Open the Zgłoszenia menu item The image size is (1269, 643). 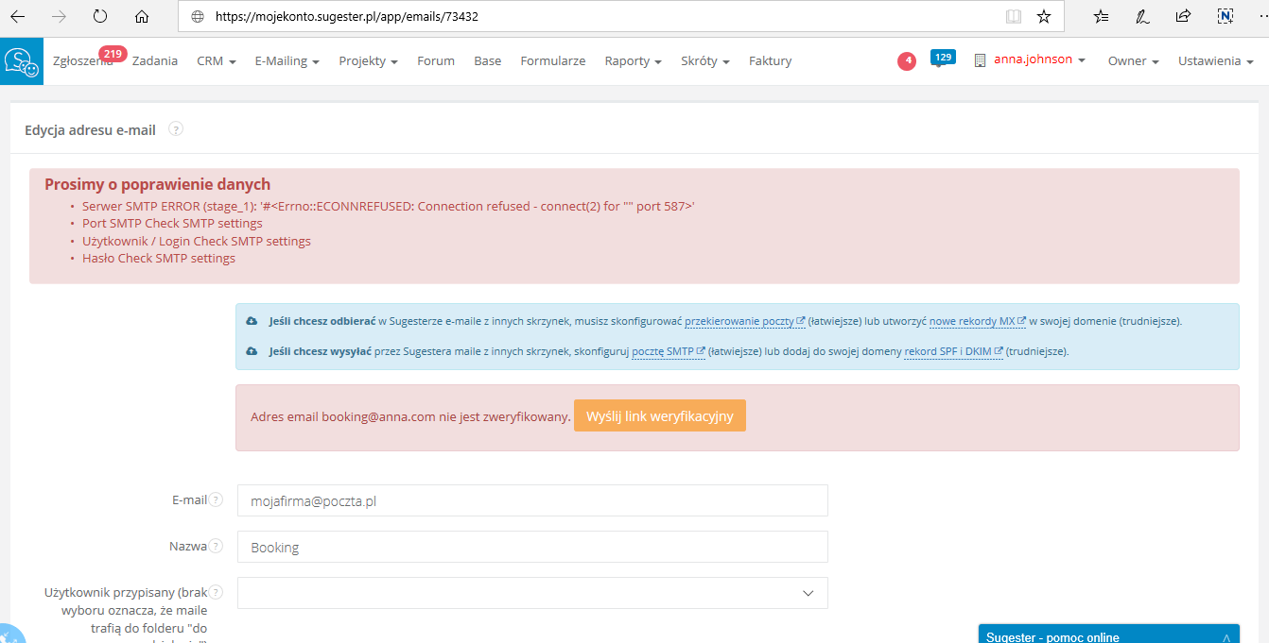(82, 60)
